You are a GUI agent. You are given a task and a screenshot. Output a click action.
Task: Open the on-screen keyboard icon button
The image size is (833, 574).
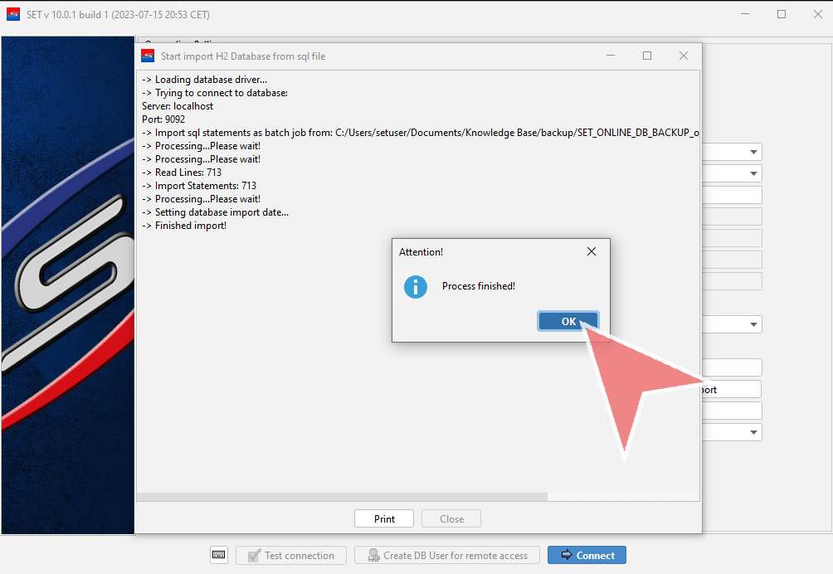pyautogui.click(x=219, y=555)
